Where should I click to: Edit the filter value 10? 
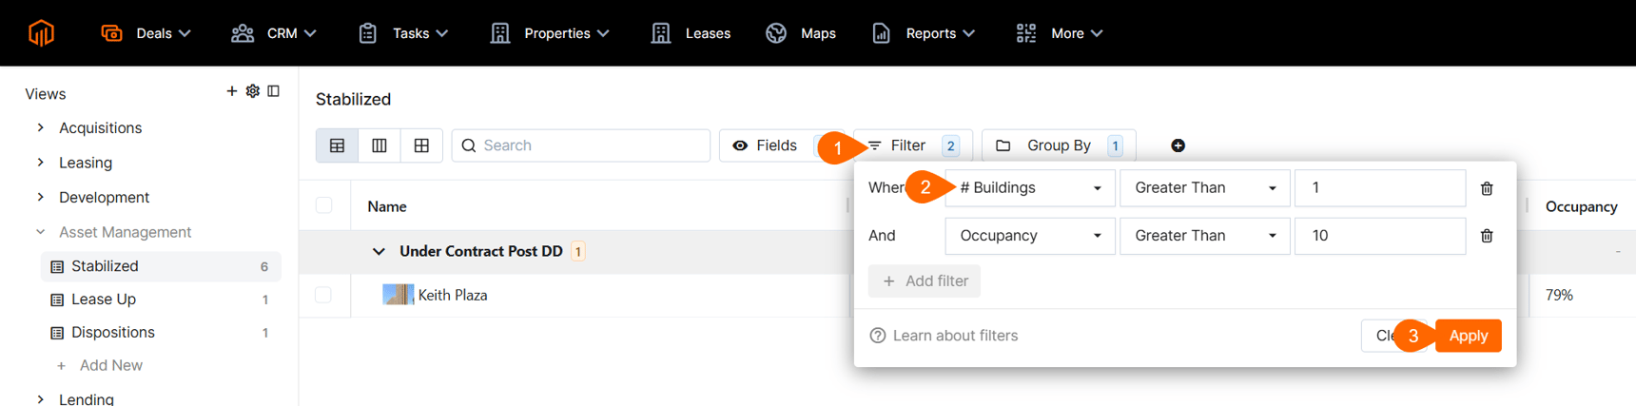(x=1380, y=236)
